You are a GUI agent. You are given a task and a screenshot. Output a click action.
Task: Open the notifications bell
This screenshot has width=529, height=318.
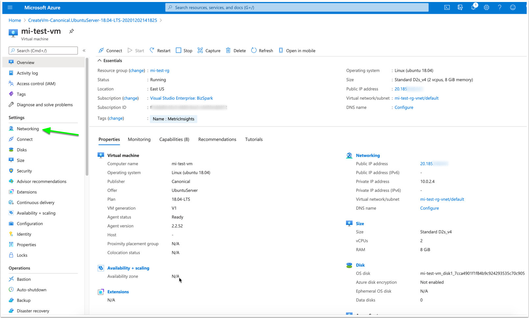(473, 8)
